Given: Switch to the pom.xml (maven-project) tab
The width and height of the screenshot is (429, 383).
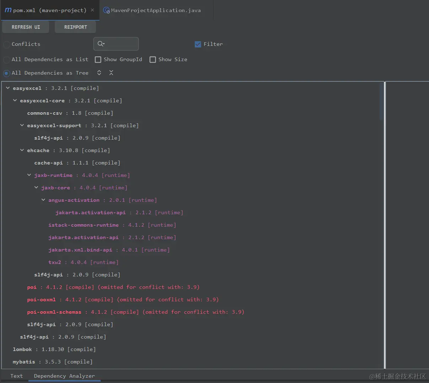Looking at the screenshot, I should pos(50,10).
